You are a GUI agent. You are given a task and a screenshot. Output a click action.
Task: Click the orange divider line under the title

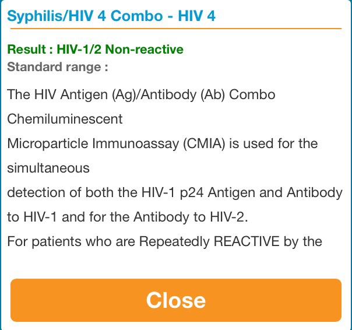click(176, 29)
